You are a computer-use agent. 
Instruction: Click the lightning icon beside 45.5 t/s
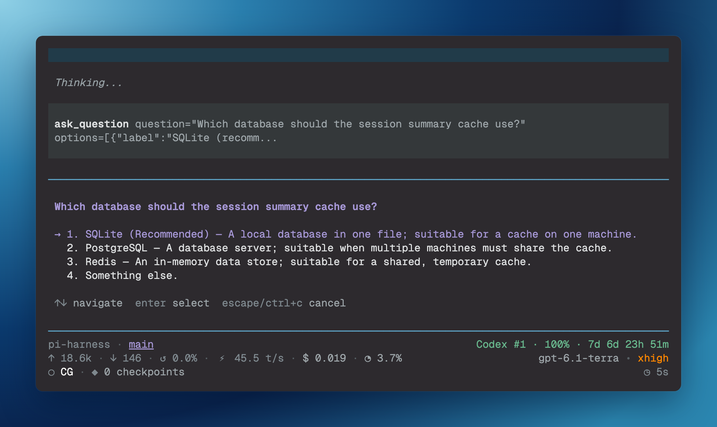point(222,358)
